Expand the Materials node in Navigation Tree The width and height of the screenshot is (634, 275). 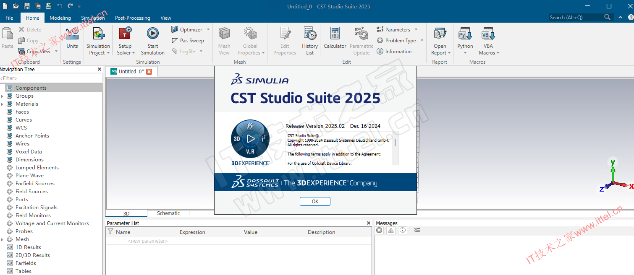[x=3, y=104]
